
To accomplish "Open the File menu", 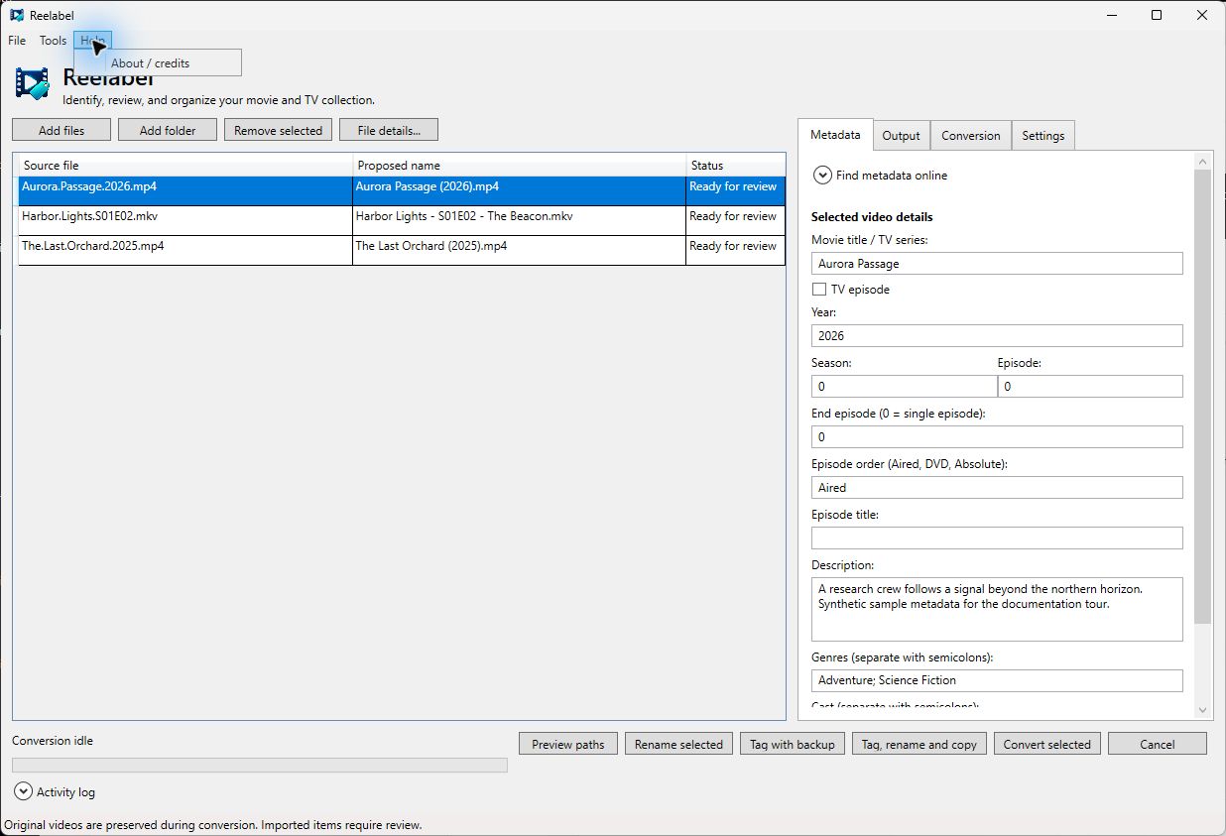I will (17, 41).
